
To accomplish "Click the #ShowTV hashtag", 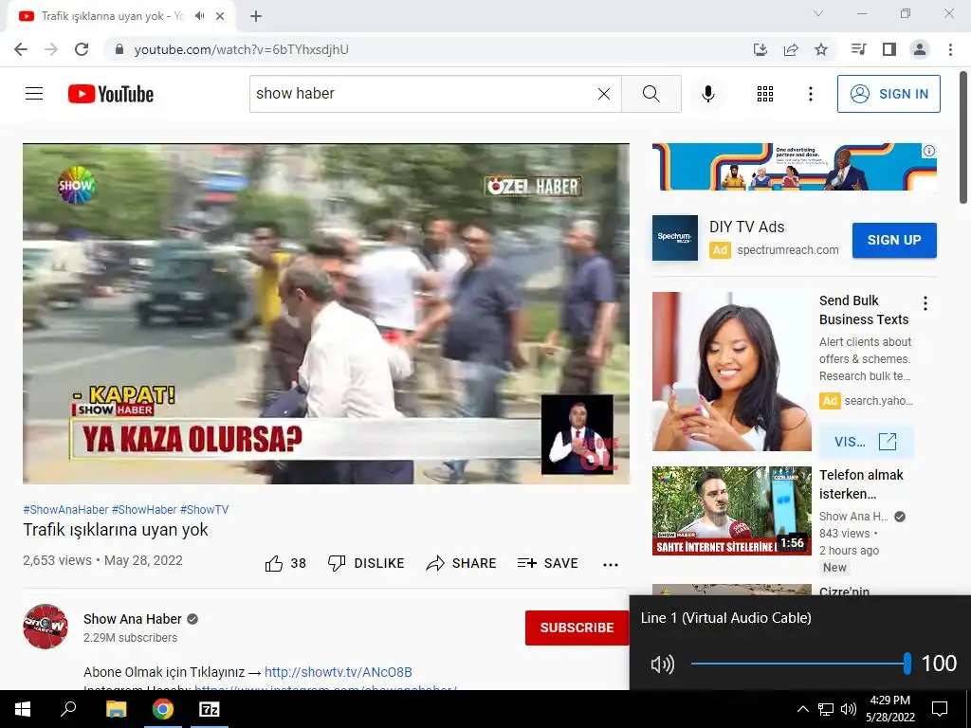I will [205, 509].
